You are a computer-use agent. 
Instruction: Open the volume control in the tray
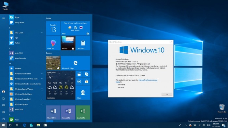pyautogui.click(x=204, y=125)
